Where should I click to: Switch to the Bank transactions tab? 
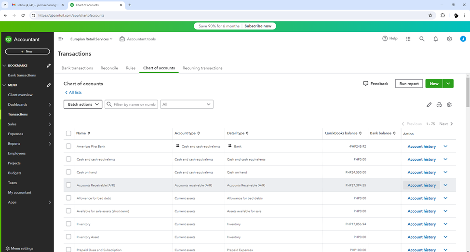pyautogui.click(x=77, y=68)
